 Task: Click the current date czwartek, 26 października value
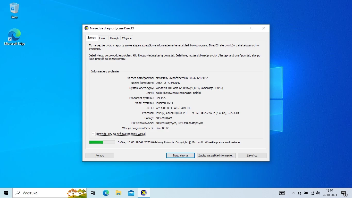click(182, 78)
